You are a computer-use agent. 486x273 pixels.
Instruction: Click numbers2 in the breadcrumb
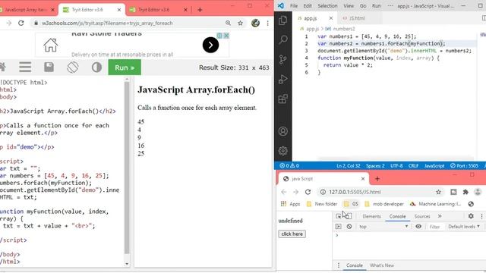click(344, 29)
